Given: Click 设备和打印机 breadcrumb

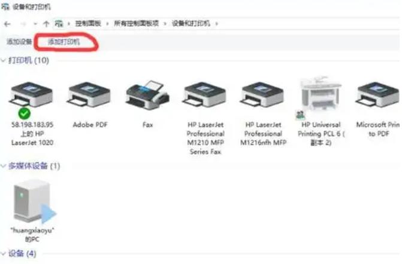Looking at the screenshot, I should click(x=191, y=23).
